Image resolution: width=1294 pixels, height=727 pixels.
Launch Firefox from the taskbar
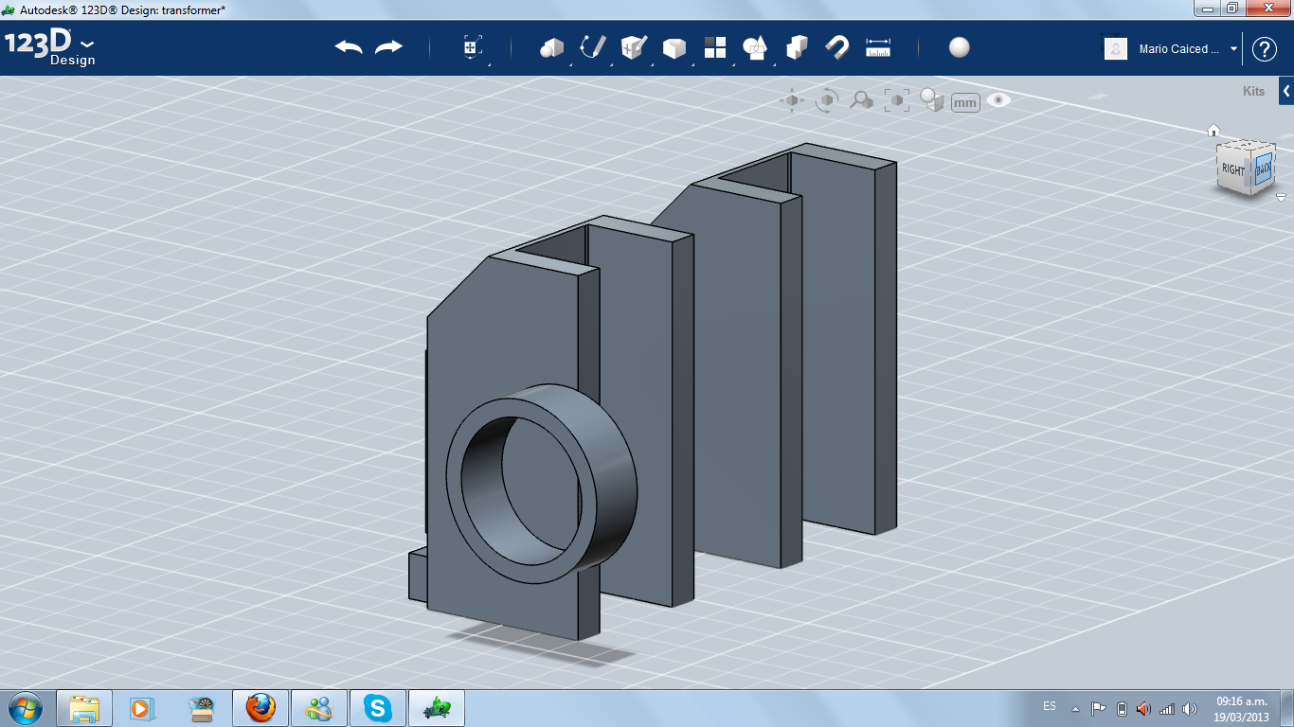[x=261, y=708]
